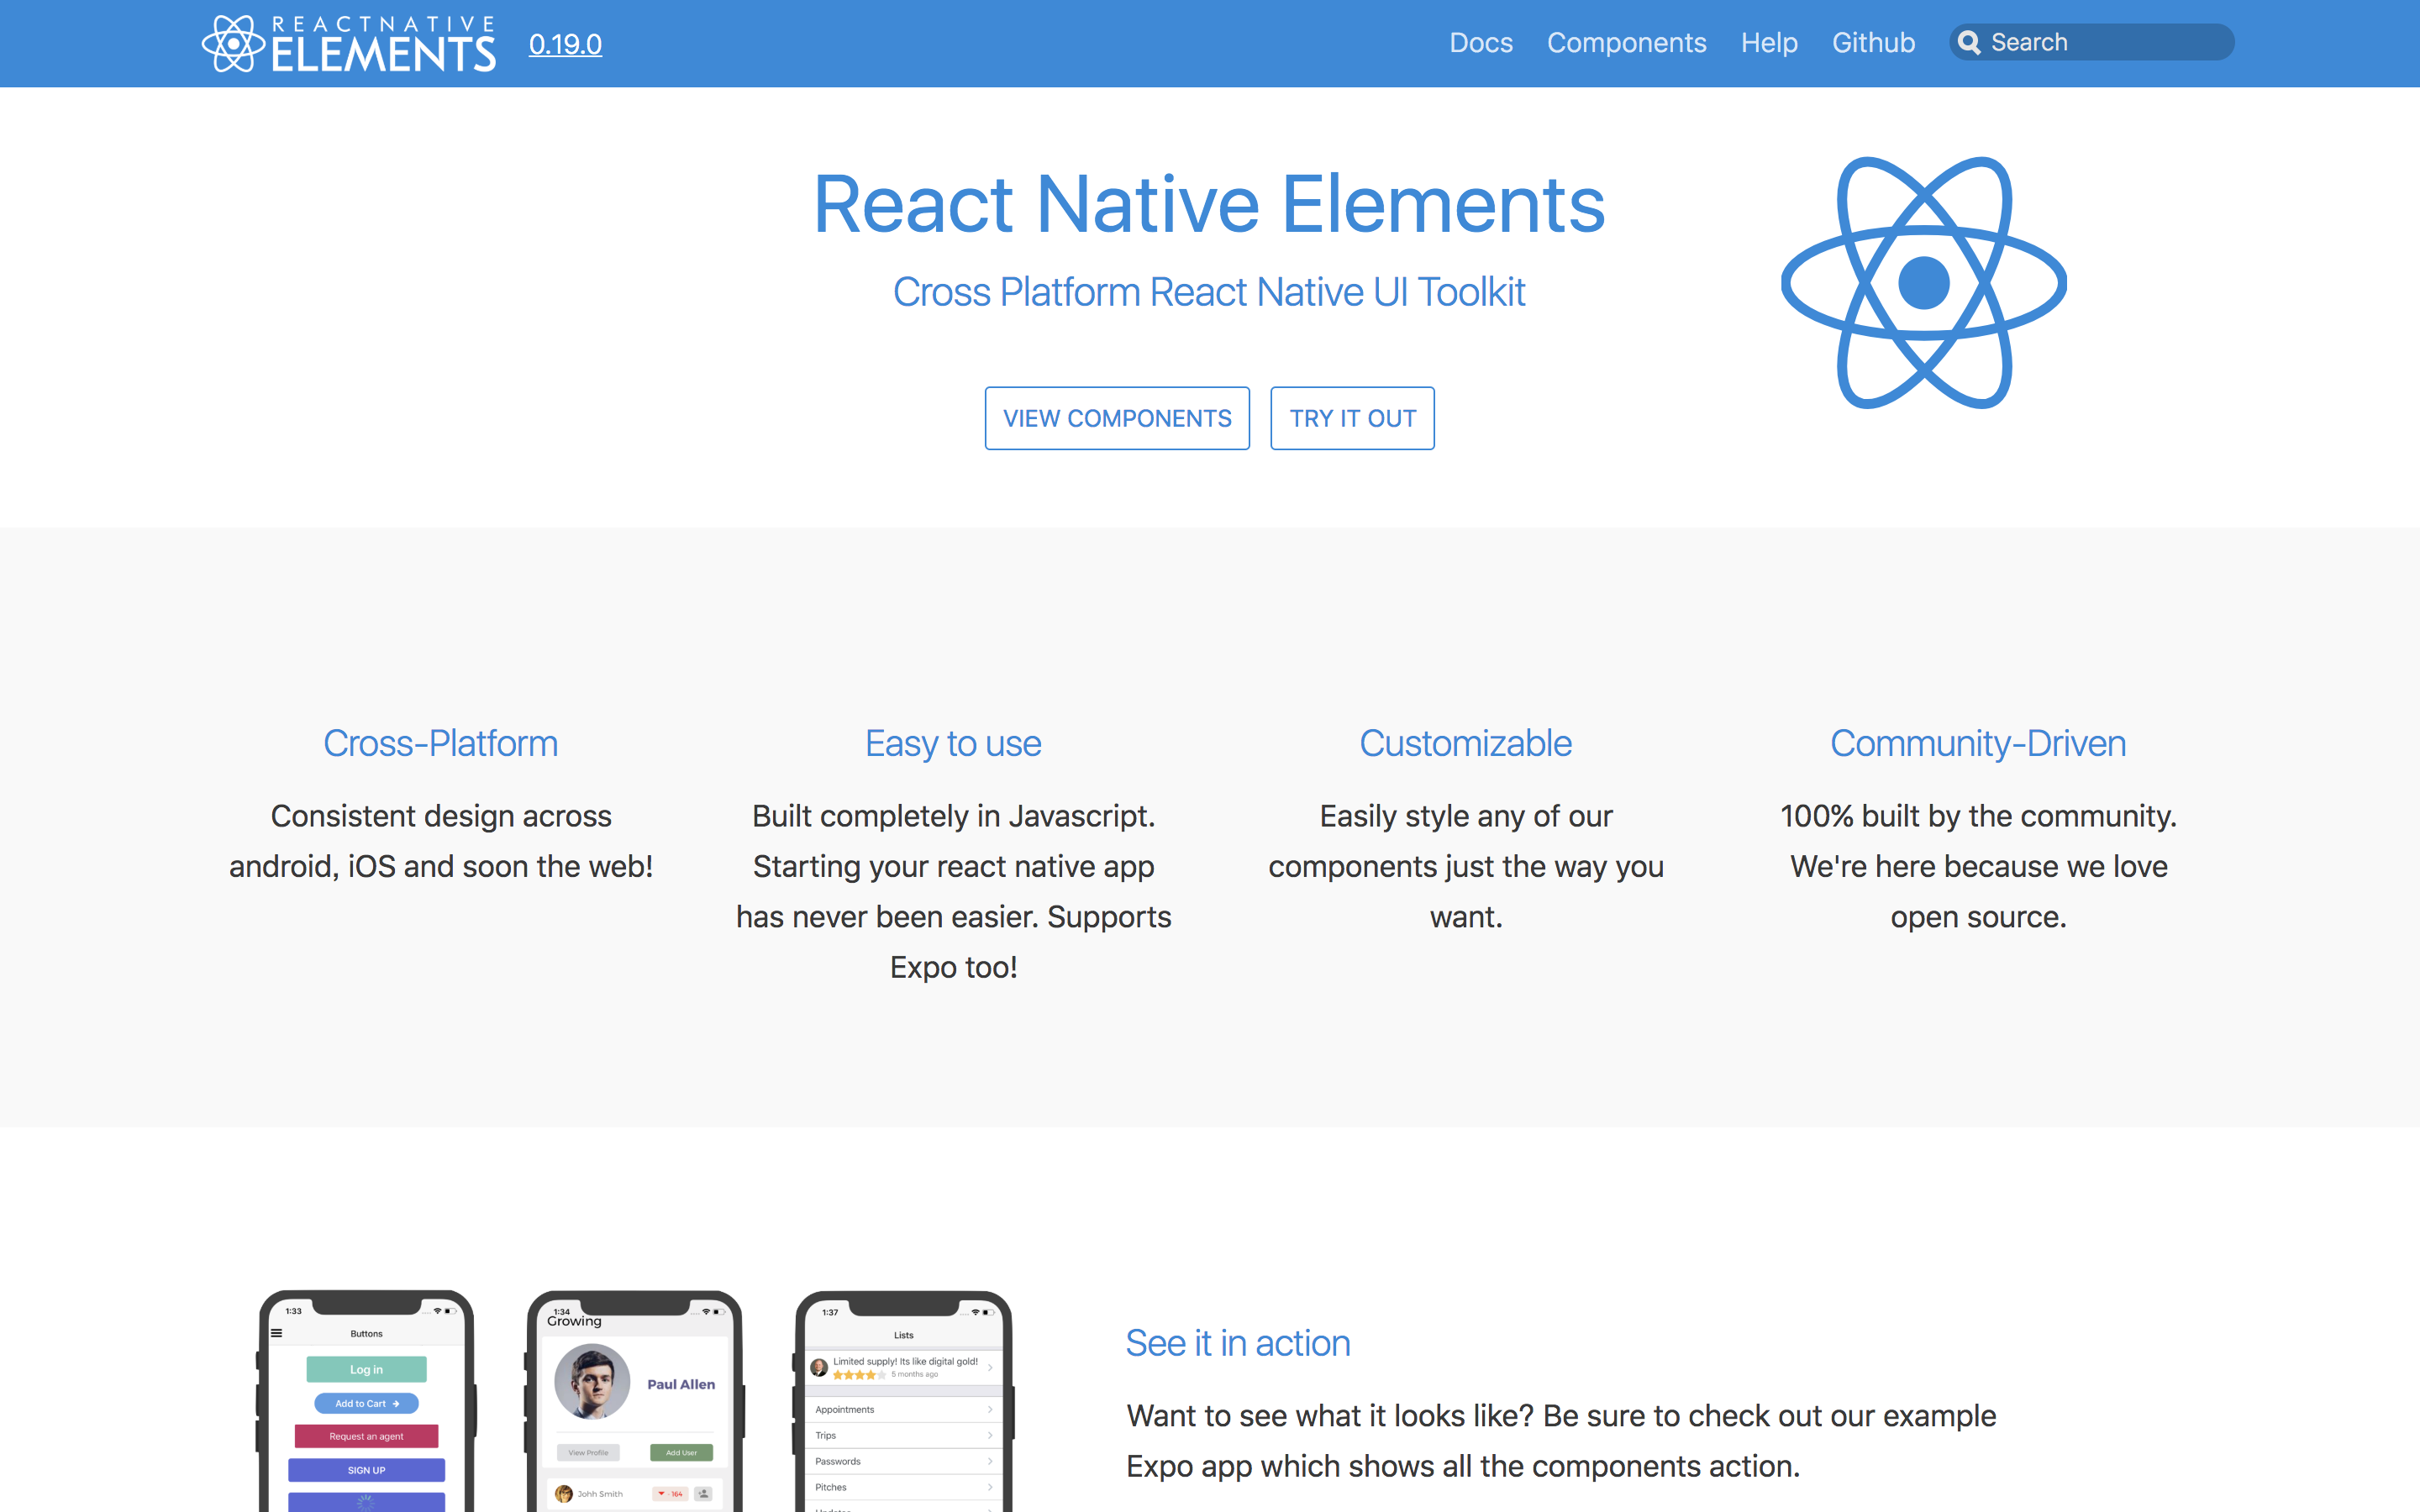Click Paul Allen's avatar photo
The height and width of the screenshot is (1512, 2420).
pyautogui.click(x=592, y=1381)
